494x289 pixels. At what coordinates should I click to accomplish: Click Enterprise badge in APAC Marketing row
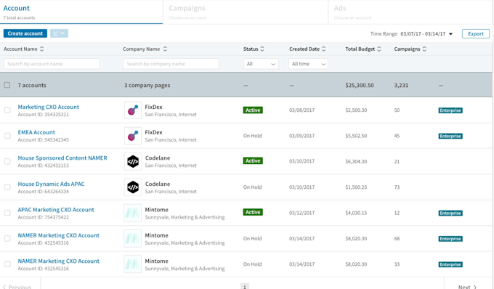450,213
